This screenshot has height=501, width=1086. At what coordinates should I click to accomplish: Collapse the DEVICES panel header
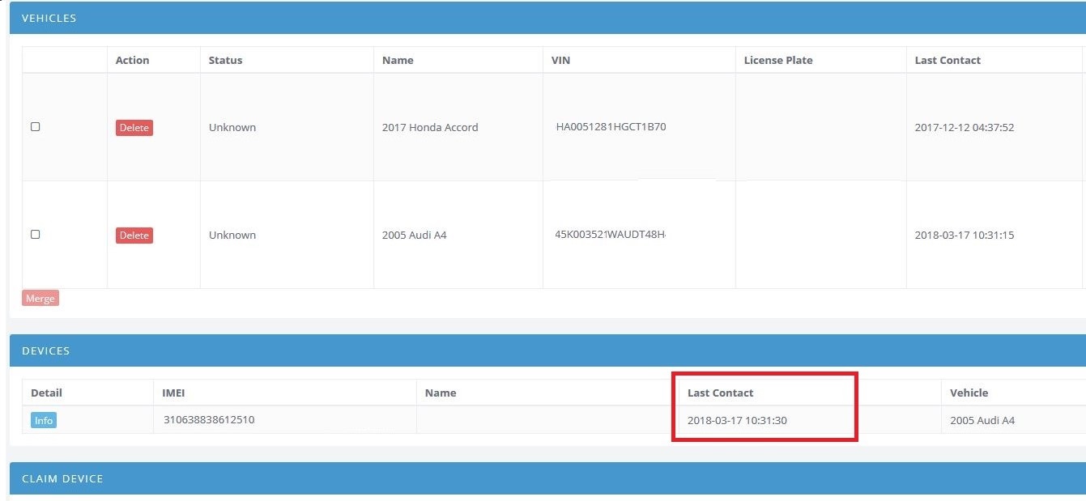click(x=46, y=350)
